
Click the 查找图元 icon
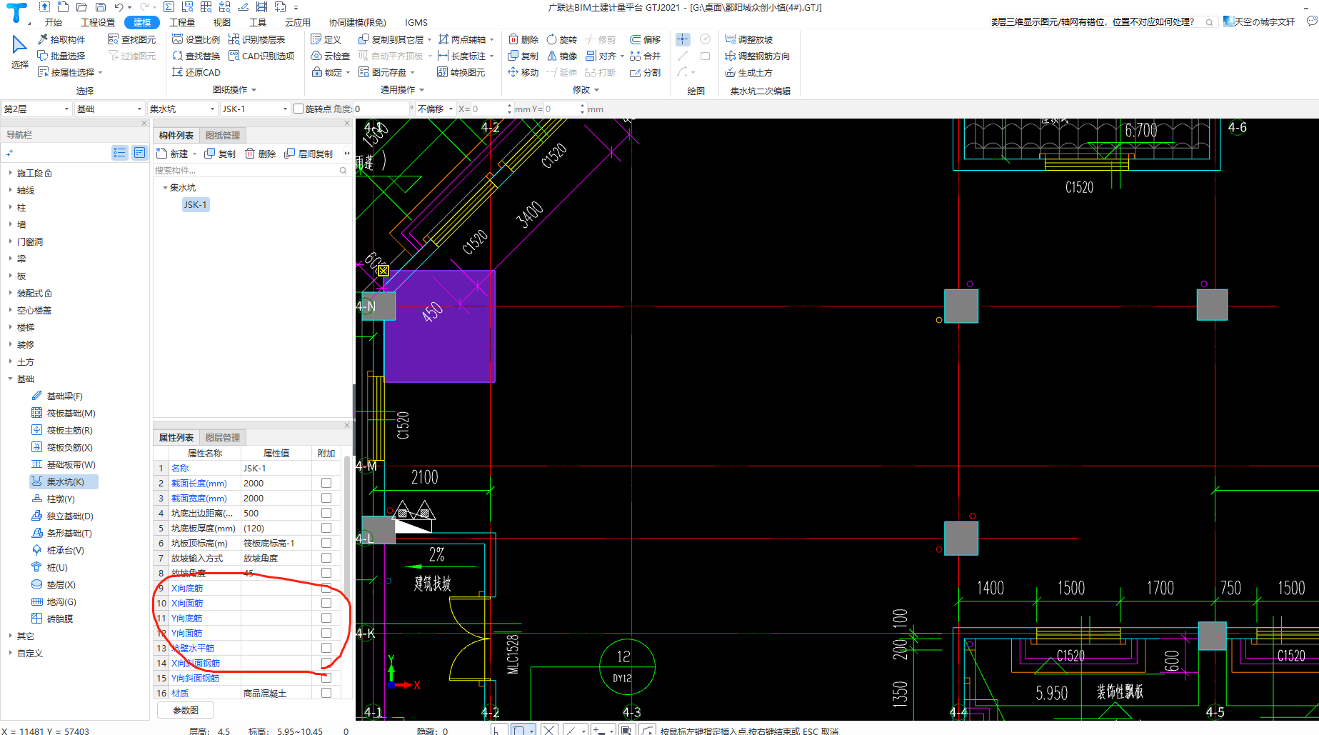(x=113, y=39)
